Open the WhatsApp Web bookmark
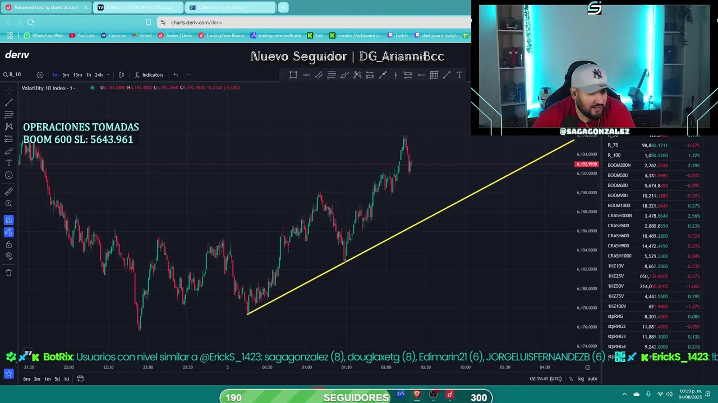Screen dimensions: 718x403 pos(44,35)
